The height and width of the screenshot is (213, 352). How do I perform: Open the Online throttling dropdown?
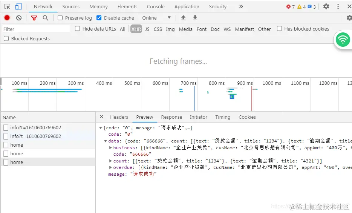(x=156, y=18)
